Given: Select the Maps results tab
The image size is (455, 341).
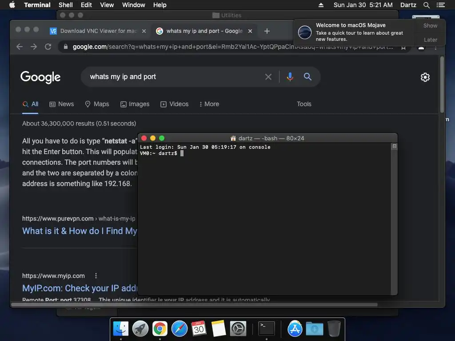Looking at the screenshot, I should 97,104.
